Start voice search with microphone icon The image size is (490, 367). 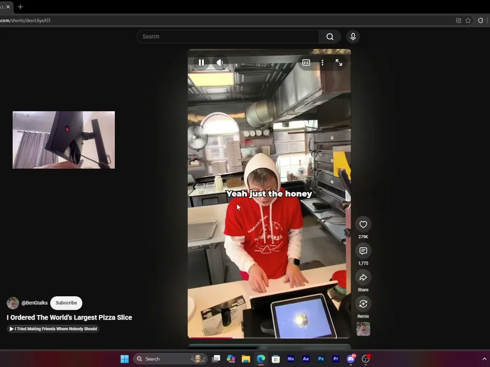coord(353,37)
